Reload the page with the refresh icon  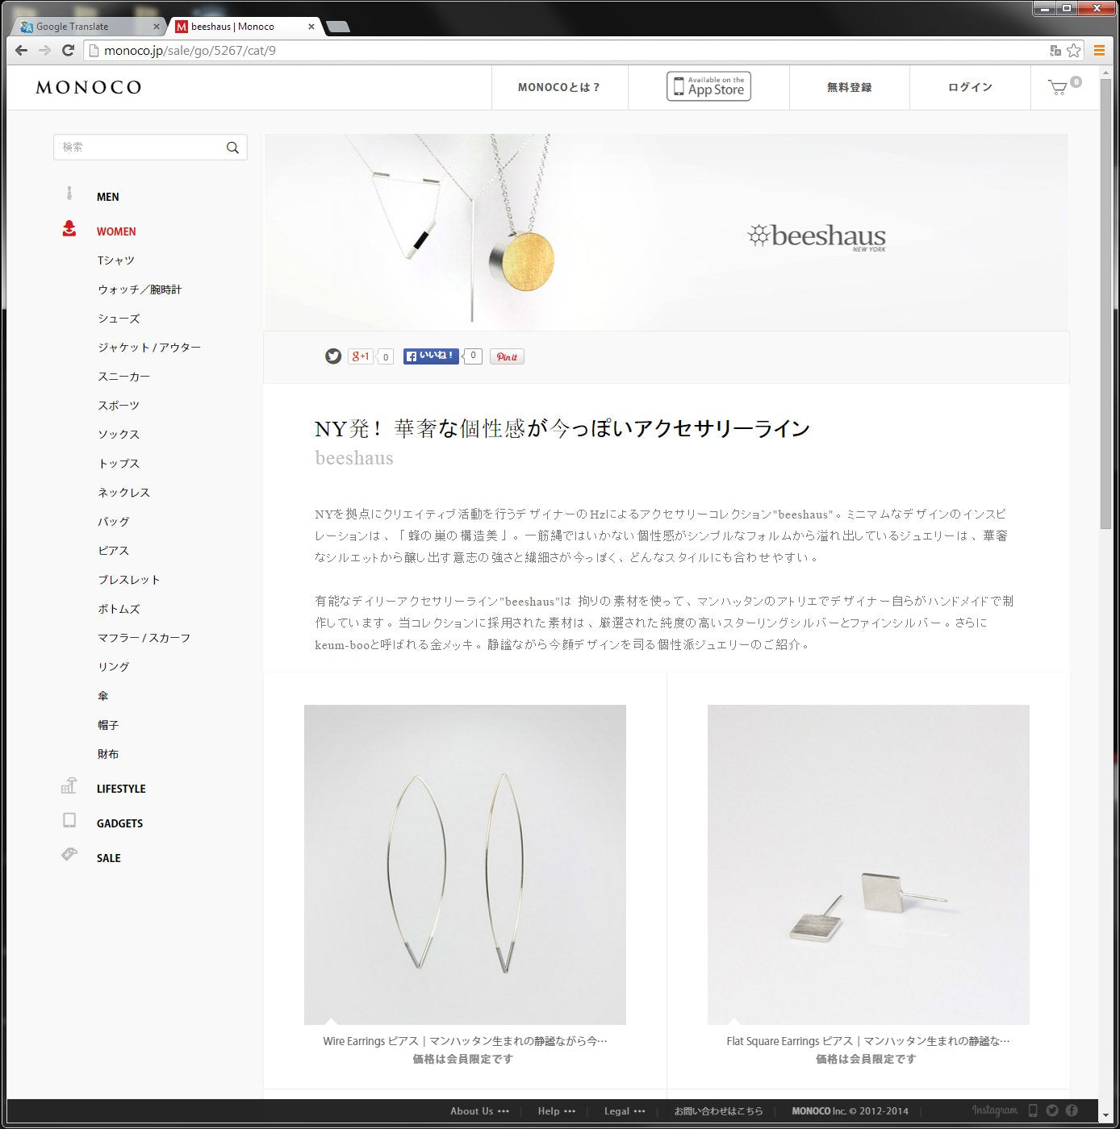click(69, 50)
